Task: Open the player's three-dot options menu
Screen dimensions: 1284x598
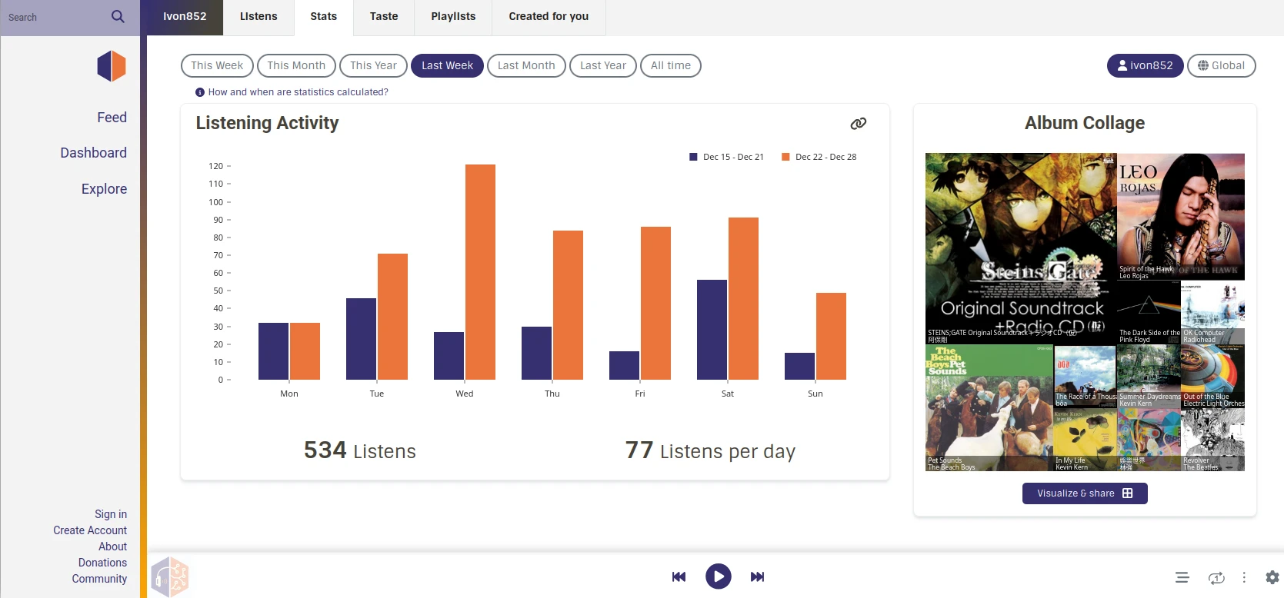Action: coord(1244,577)
